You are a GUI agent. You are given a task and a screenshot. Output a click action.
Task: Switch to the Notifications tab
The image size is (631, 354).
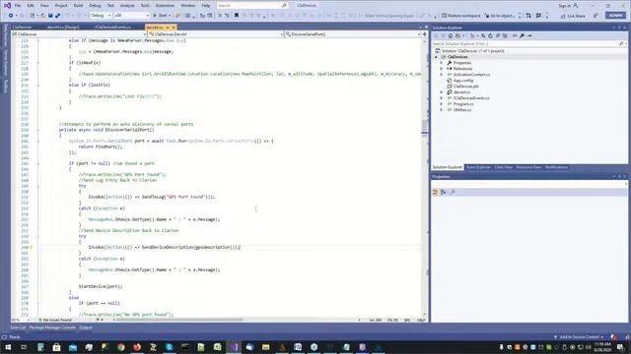pyautogui.click(x=556, y=167)
